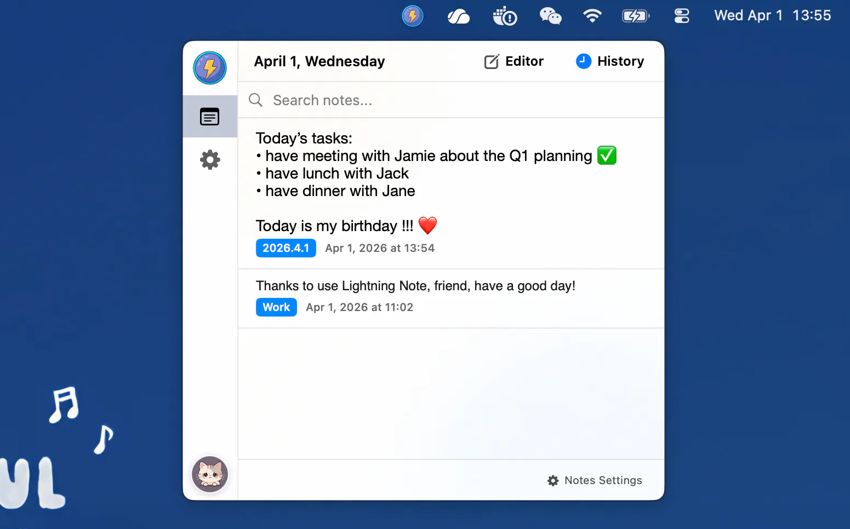Open the cloud app menu bar icon
Image resolution: width=850 pixels, height=529 pixels.
point(459,16)
